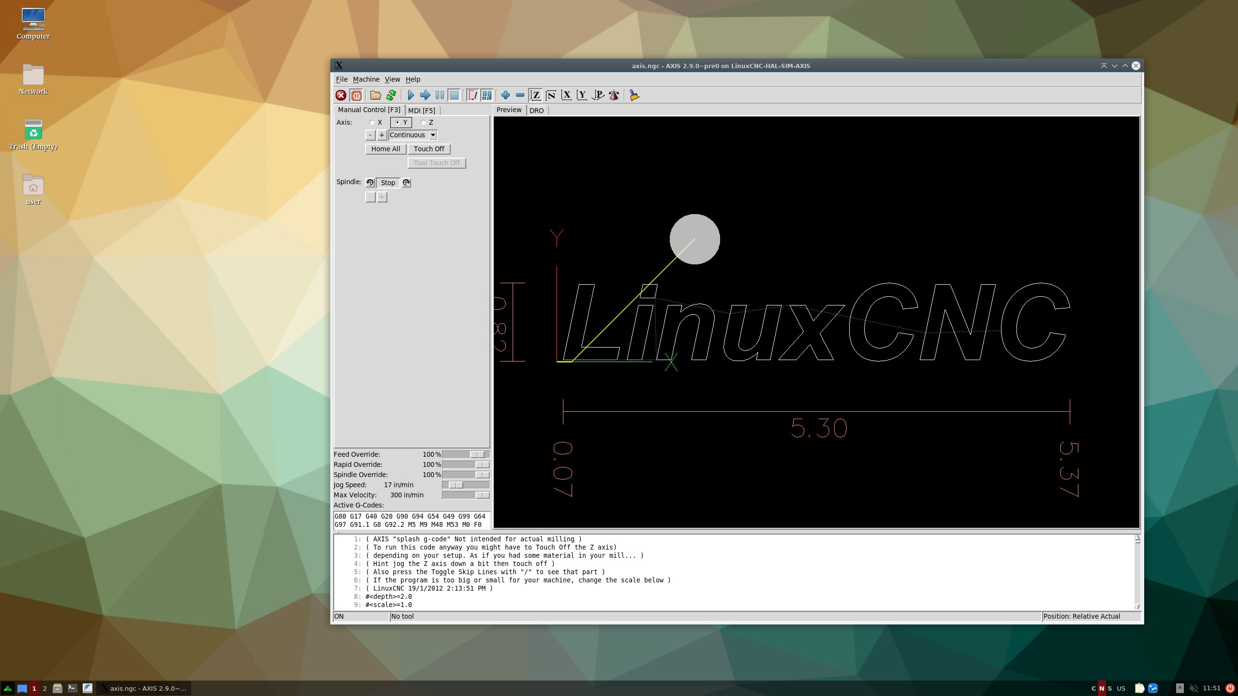Toggle the machine power button

point(356,95)
